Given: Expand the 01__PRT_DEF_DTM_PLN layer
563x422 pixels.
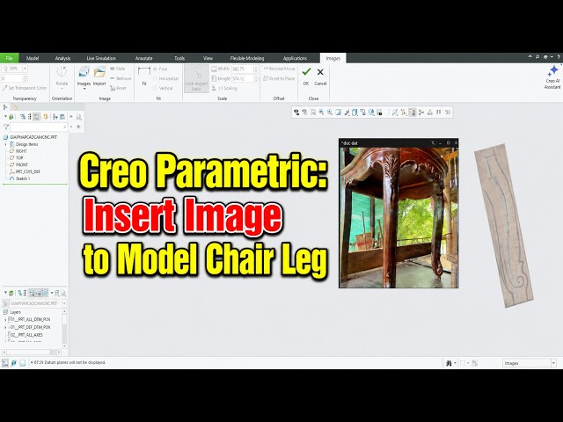Looking at the screenshot, I should click(5, 327).
